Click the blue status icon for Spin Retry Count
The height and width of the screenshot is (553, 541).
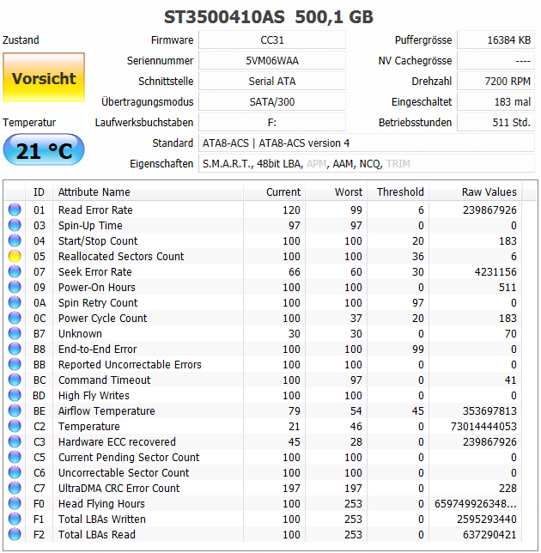pyautogui.click(x=15, y=302)
